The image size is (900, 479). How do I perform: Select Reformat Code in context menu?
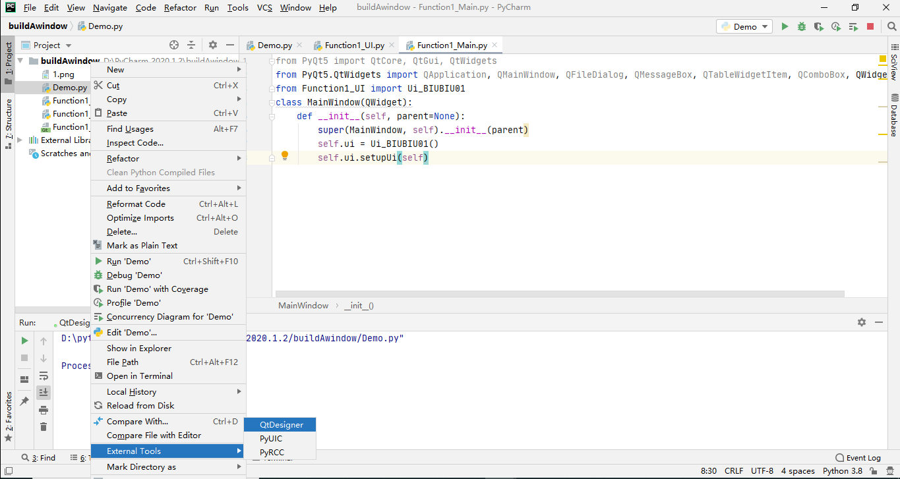tap(168, 204)
